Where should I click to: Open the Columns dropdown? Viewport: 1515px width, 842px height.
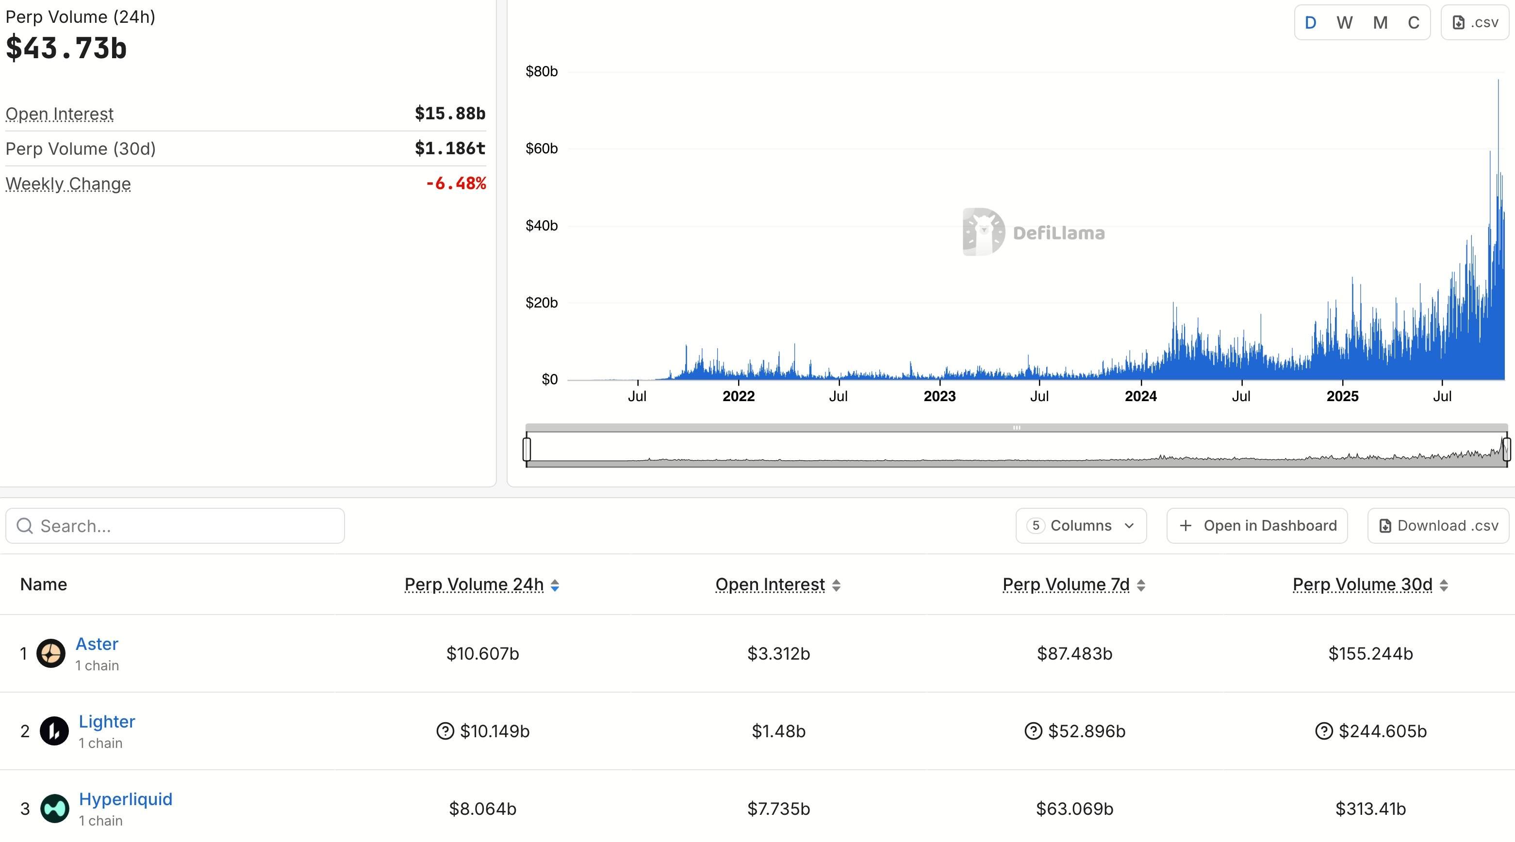[1080, 526]
